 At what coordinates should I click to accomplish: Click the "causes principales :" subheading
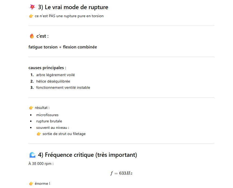(47, 68)
